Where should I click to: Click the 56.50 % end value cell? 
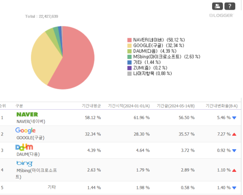point(186,118)
